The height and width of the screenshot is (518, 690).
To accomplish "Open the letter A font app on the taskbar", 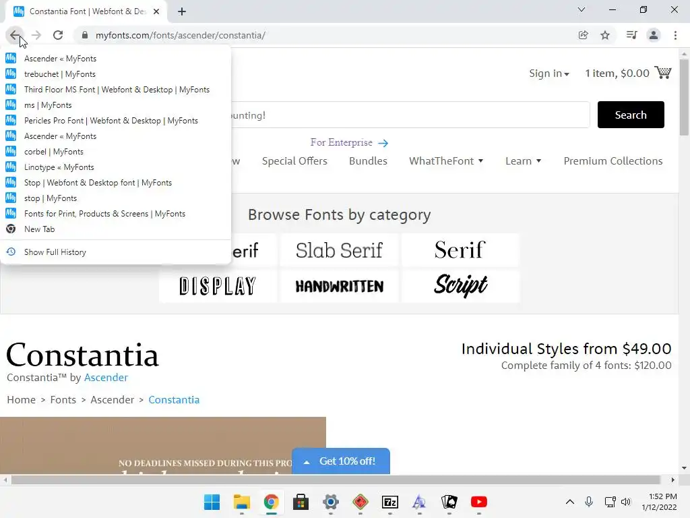I will click(x=419, y=502).
